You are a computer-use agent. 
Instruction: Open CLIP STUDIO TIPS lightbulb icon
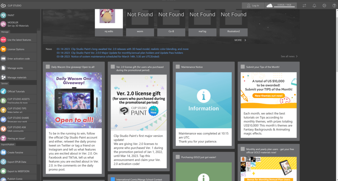point(3,110)
